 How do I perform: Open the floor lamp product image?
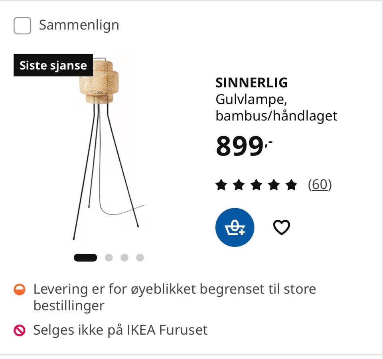point(109,148)
